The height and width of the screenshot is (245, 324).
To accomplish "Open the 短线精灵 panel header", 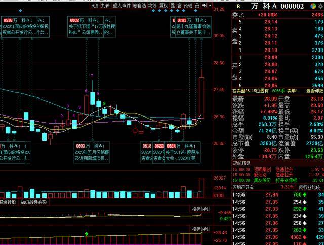I will 241,163.
